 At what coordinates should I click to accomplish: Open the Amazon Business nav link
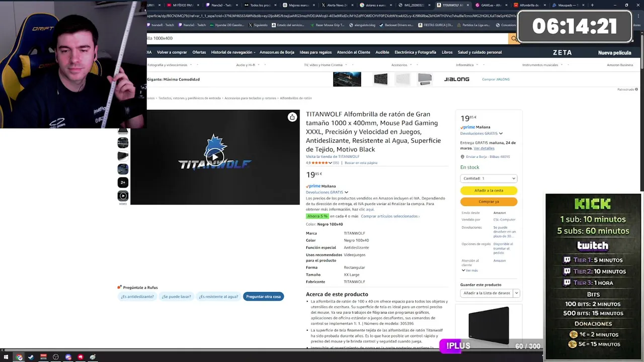[x=619, y=65]
